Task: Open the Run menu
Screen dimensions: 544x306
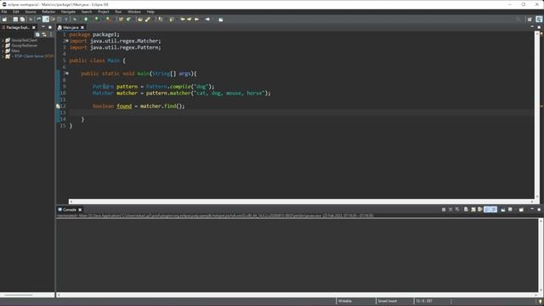Action: [x=118, y=12]
